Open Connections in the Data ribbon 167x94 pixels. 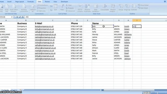click(x=42, y=5)
